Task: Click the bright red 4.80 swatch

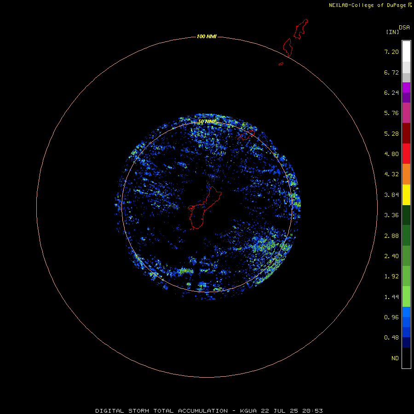Action: (x=406, y=154)
